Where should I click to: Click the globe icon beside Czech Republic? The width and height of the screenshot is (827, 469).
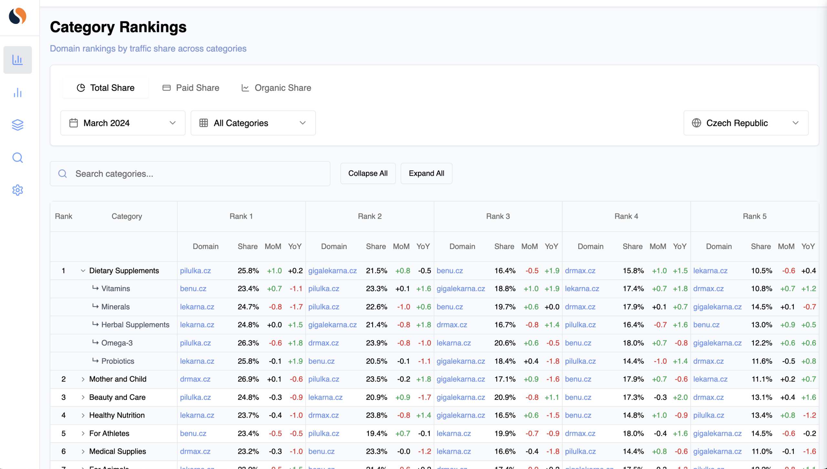click(696, 123)
